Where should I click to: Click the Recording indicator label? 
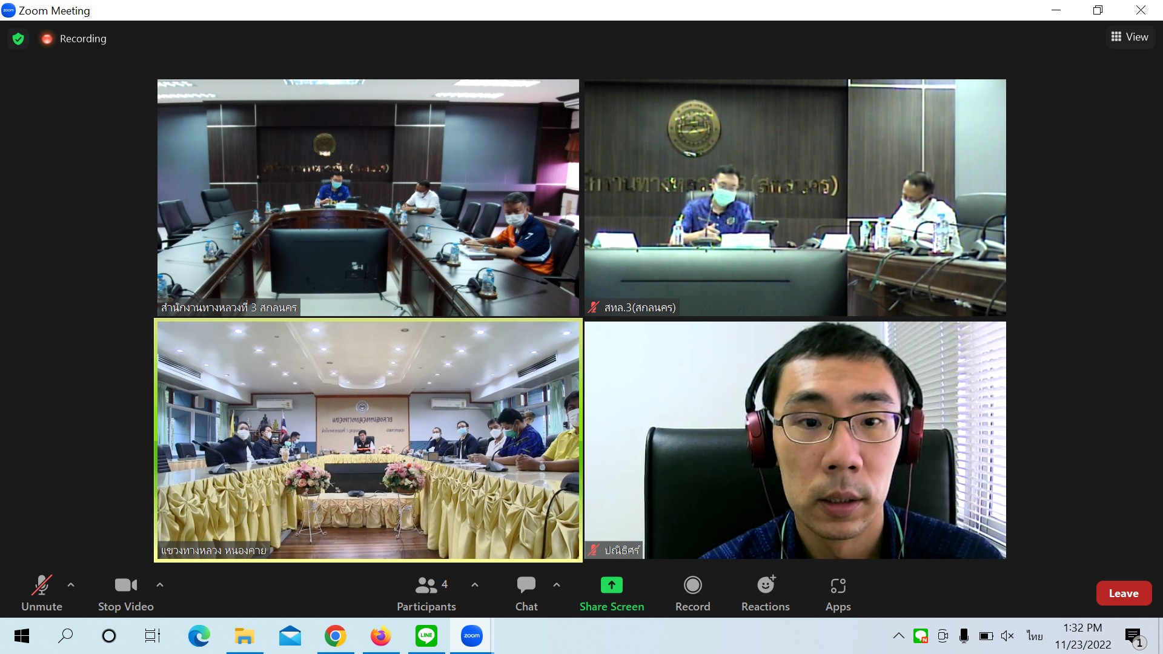tap(82, 39)
